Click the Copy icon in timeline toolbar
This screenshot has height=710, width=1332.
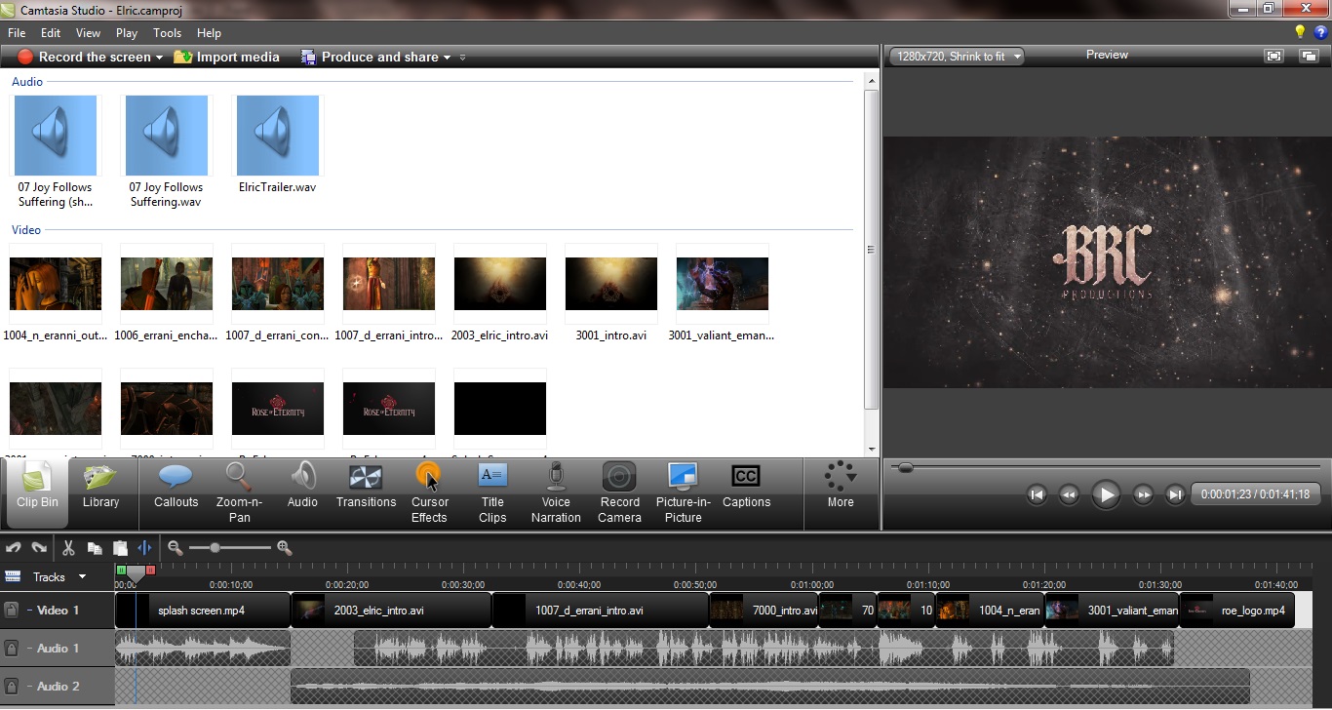95,548
